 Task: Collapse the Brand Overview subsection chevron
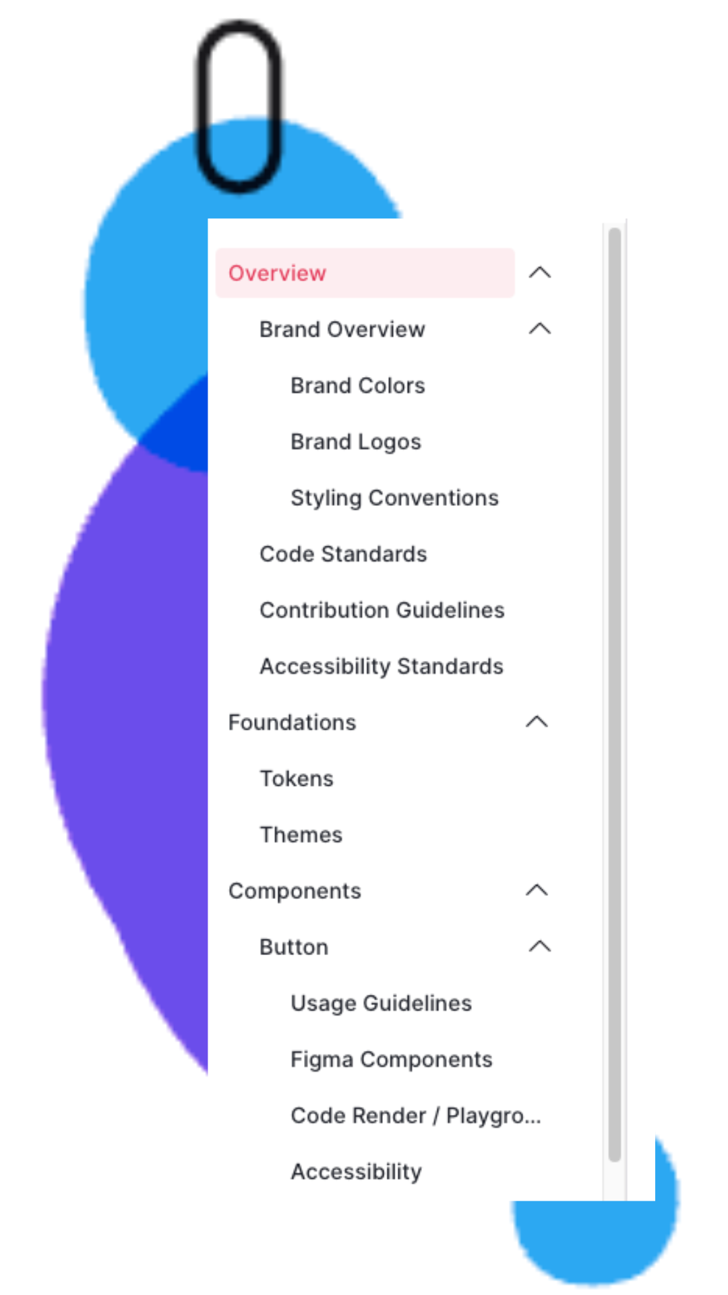click(x=541, y=328)
